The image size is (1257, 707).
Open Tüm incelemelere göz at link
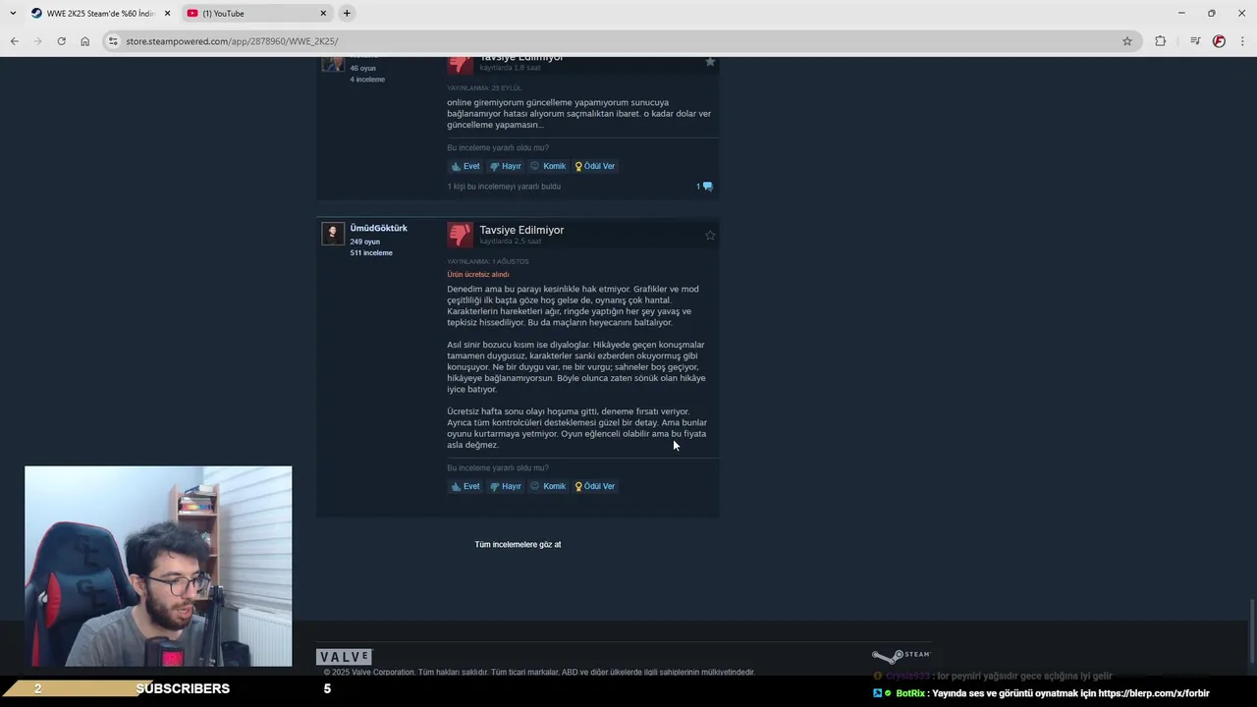click(x=518, y=544)
